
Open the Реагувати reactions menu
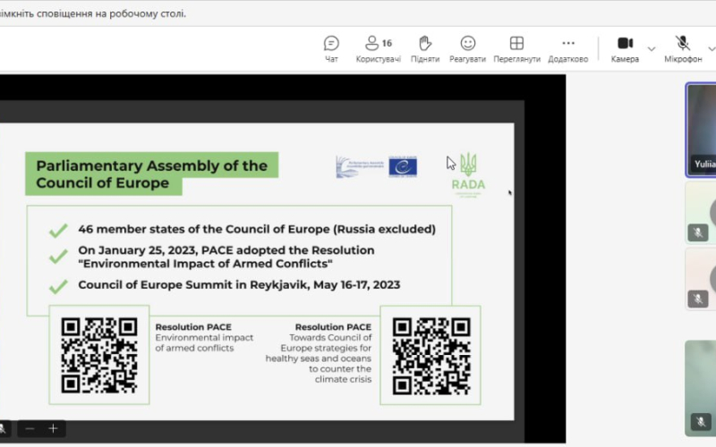(467, 49)
